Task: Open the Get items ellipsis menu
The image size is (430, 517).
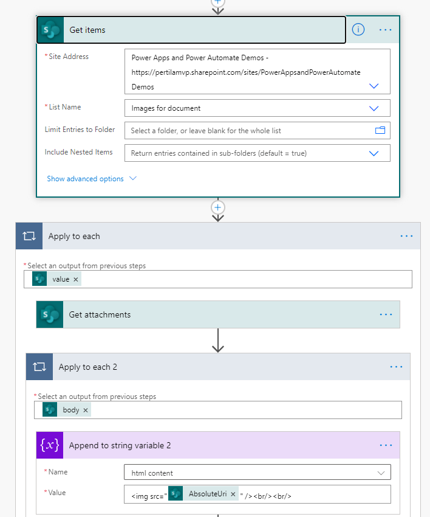Action: [386, 29]
